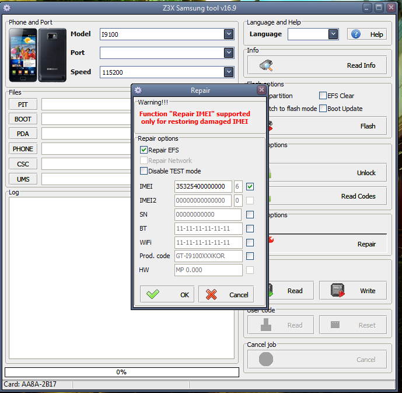Open the Model dropdown arrow
This screenshot has width=402, height=393.
coord(229,34)
